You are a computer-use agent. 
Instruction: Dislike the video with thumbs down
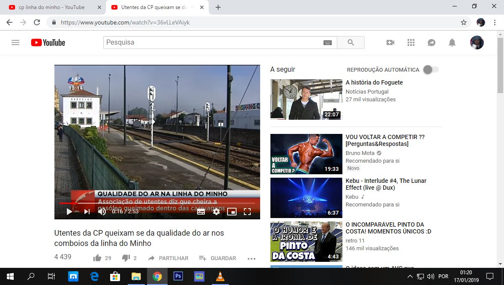click(x=126, y=258)
